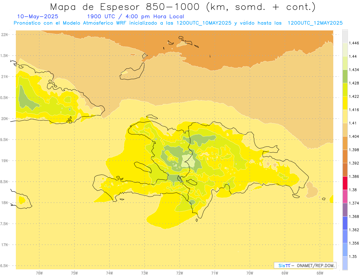Click the longitude label '76W'
359x277 pixels.
[39, 273]
